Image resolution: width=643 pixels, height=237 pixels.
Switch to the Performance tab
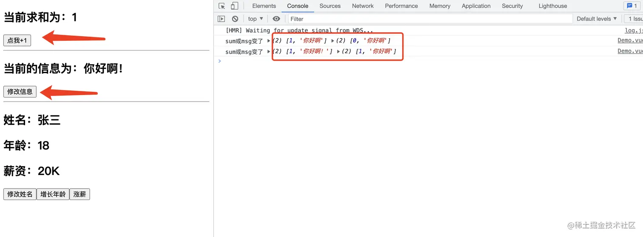pos(401,6)
